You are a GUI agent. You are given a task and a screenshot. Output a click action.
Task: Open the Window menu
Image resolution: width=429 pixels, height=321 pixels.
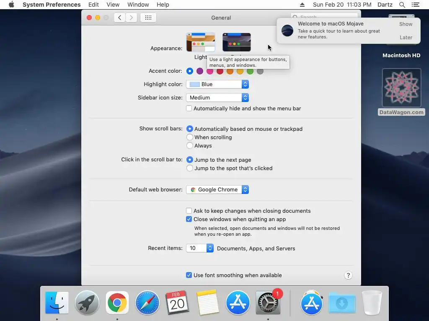[138, 5]
